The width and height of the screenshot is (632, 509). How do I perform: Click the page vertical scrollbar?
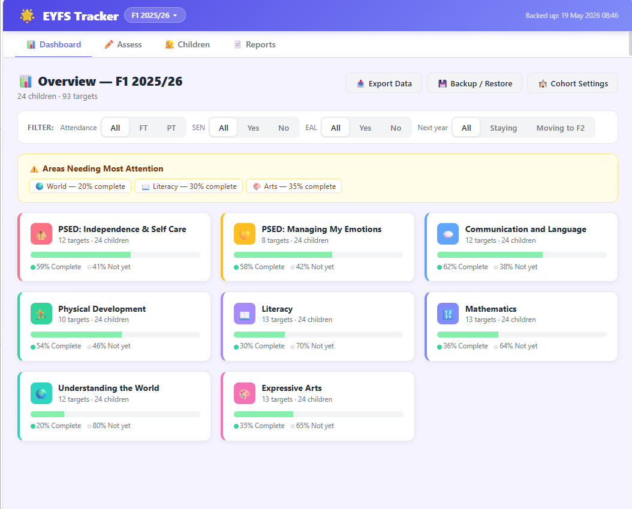pos(630,43)
